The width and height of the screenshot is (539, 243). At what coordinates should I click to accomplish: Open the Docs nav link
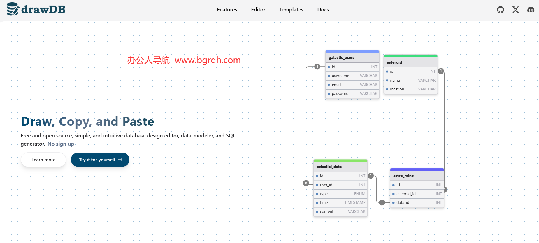tap(323, 10)
